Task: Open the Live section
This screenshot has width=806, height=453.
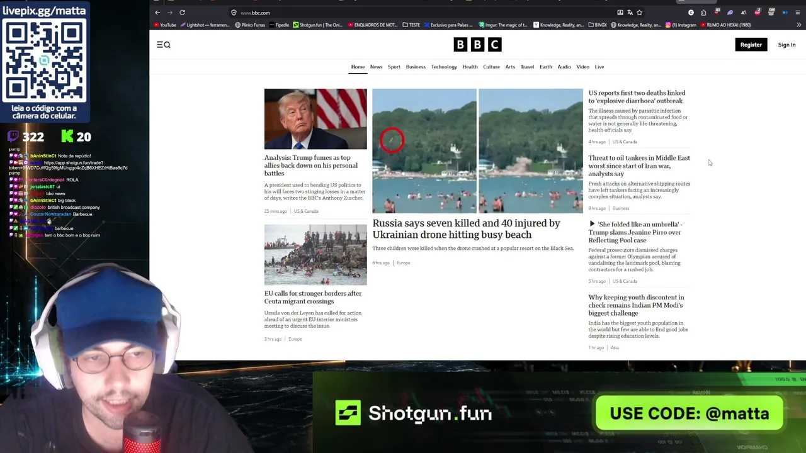Action: tap(599, 67)
